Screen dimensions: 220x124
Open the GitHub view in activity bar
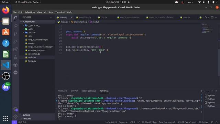coord(15,65)
